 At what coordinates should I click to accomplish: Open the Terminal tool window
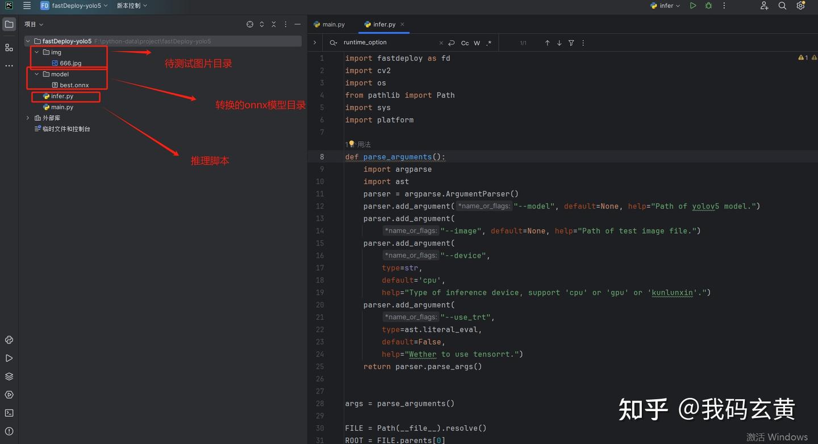click(x=9, y=413)
